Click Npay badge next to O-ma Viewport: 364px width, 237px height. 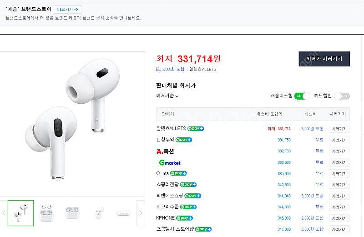[178, 173]
